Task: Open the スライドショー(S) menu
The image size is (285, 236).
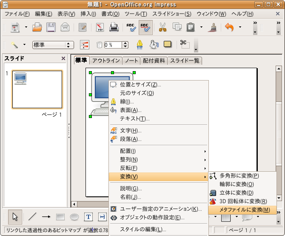Action: [172, 14]
